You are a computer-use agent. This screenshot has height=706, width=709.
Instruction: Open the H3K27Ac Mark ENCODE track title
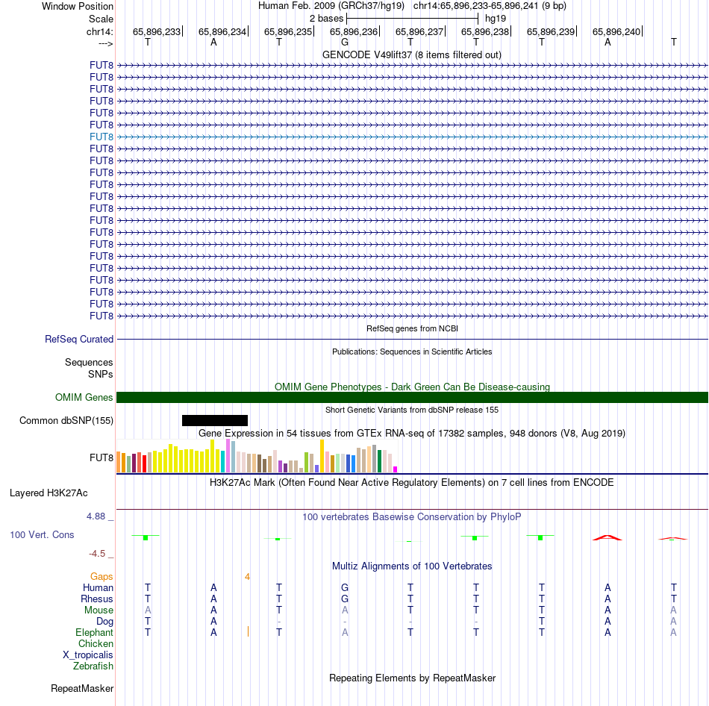click(x=412, y=483)
